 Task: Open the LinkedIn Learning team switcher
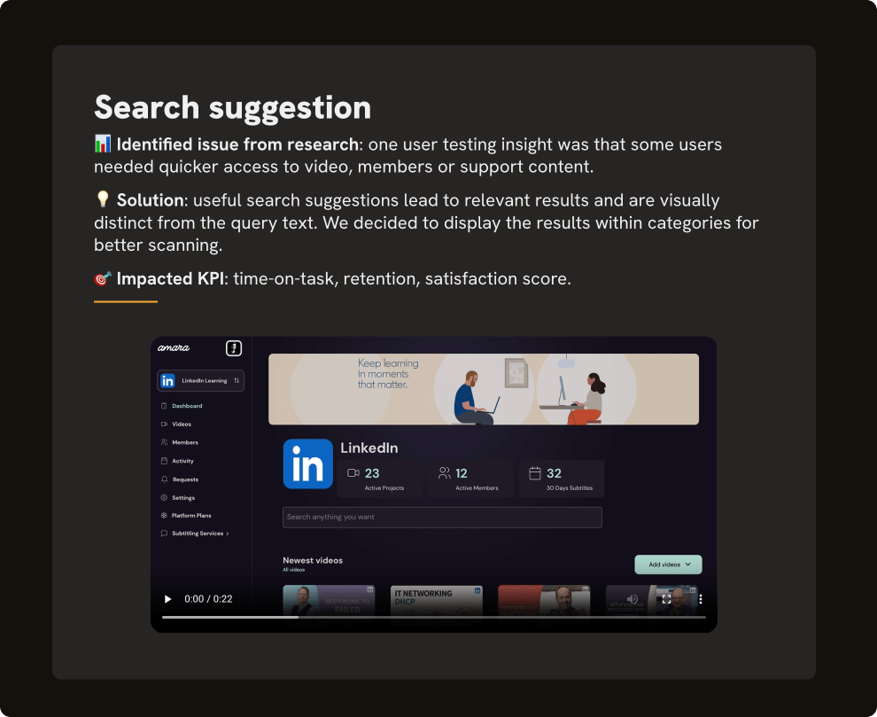[200, 380]
